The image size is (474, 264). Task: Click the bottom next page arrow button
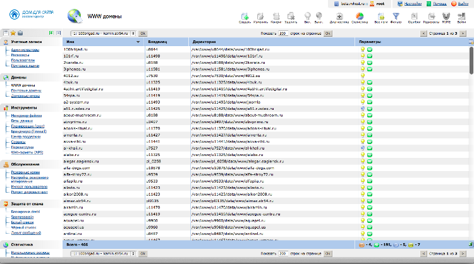click(463, 253)
